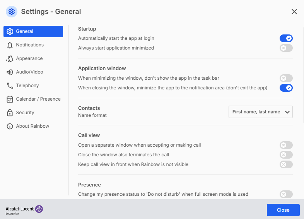
Task: Turn on Do not disturb in full screen
Action: tap(286, 194)
